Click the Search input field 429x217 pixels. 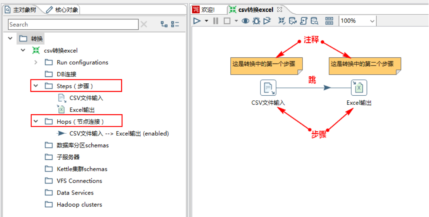click(73, 24)
